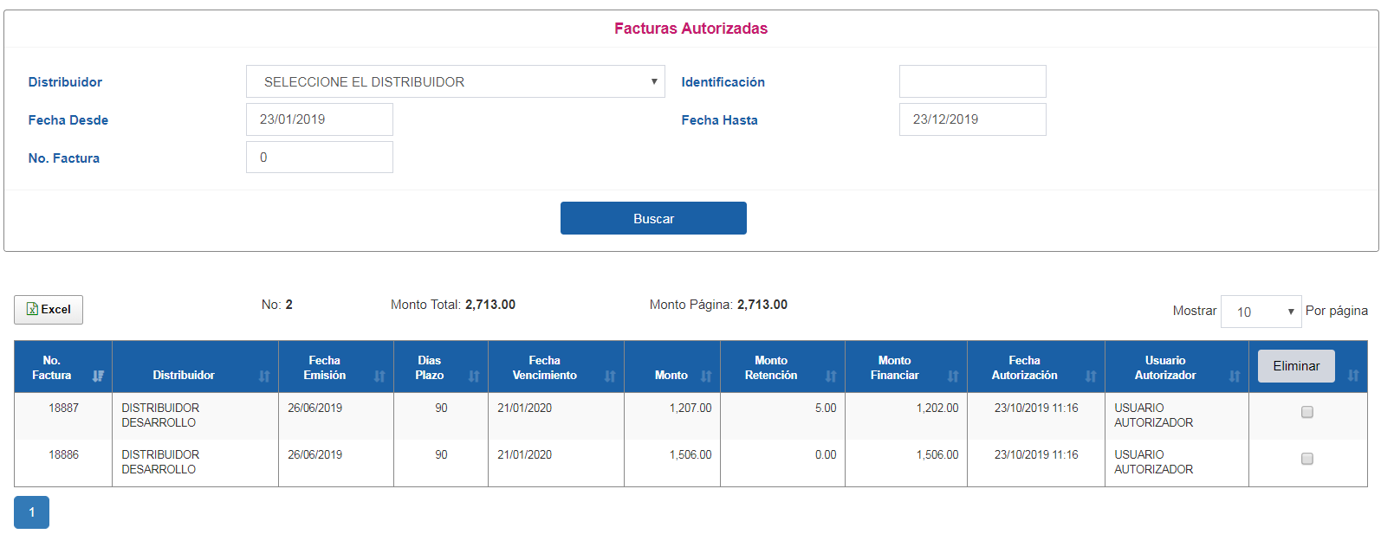The width and height of the screenshot is (1381, 534).
Task: Click the Eliminar button
Action: 1296,366
